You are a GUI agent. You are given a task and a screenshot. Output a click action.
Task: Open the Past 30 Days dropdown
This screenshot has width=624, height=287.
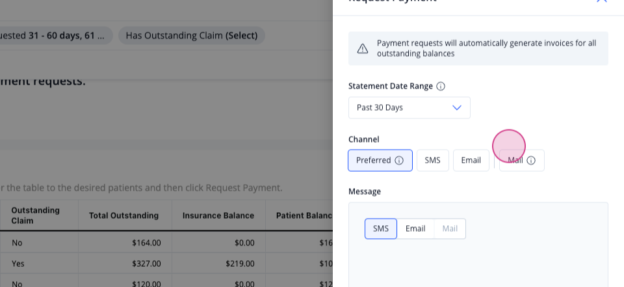(x=409, y=107)
